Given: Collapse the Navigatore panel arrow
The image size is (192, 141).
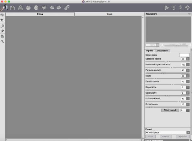Looking at the screenshot, I should 189,14.
